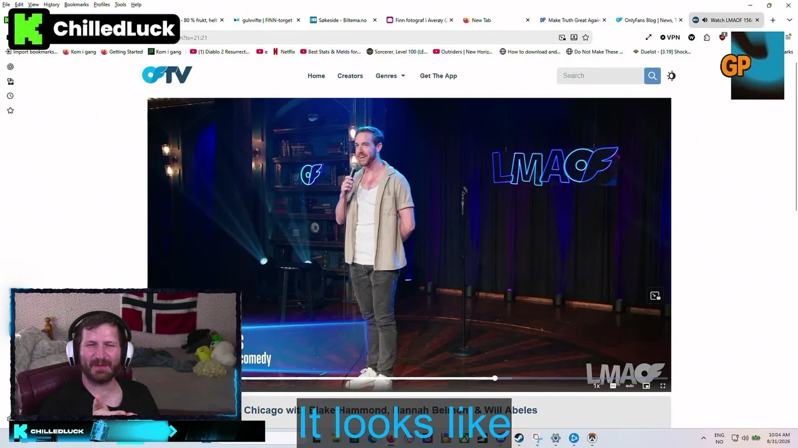Click the uBlock shield extension icon

pyautogui.click(x=722, y=37)
